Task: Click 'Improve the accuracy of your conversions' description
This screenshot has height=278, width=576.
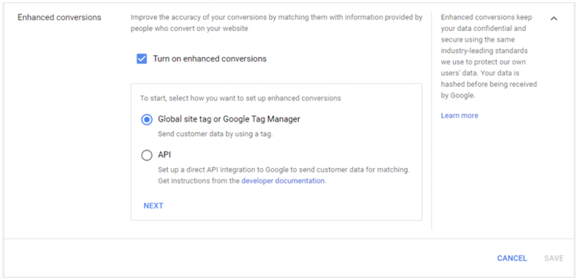Action: tap(277, 23)
